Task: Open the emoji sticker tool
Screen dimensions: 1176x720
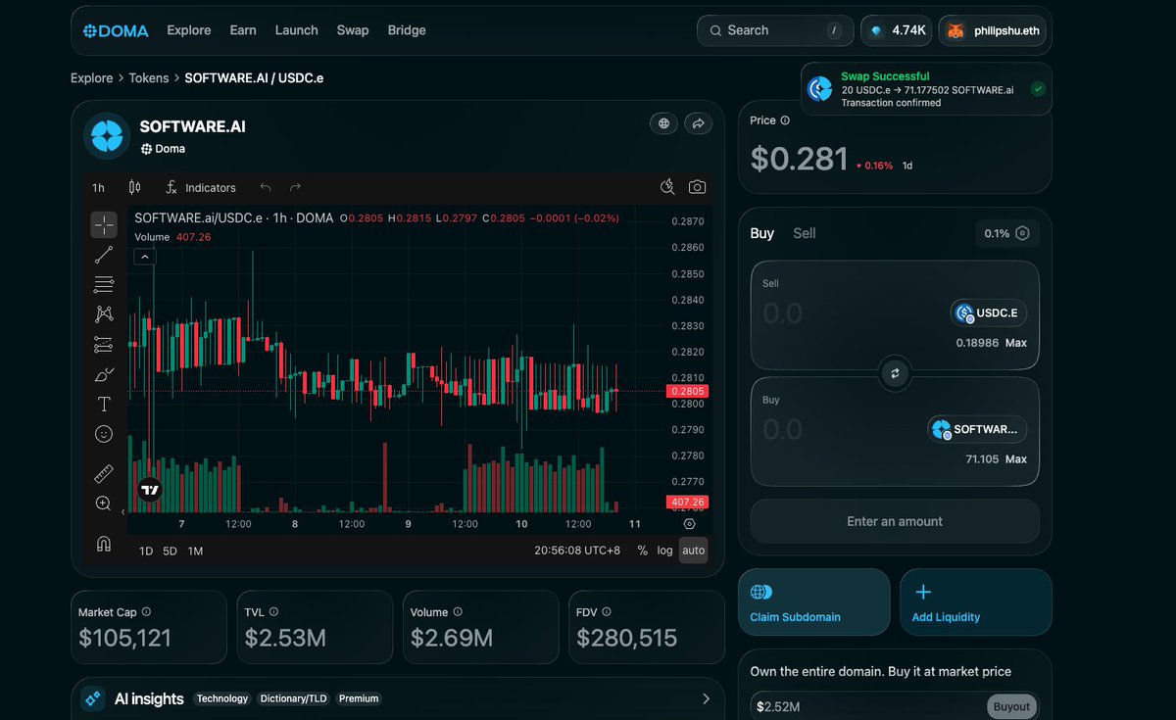Action: point(104,433)
